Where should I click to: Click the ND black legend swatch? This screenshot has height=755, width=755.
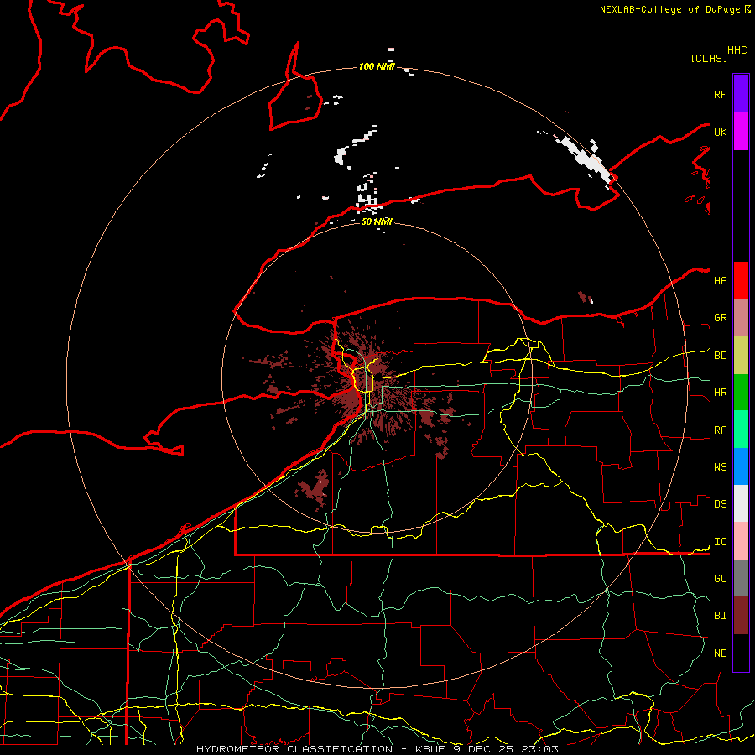coord(741,653)
